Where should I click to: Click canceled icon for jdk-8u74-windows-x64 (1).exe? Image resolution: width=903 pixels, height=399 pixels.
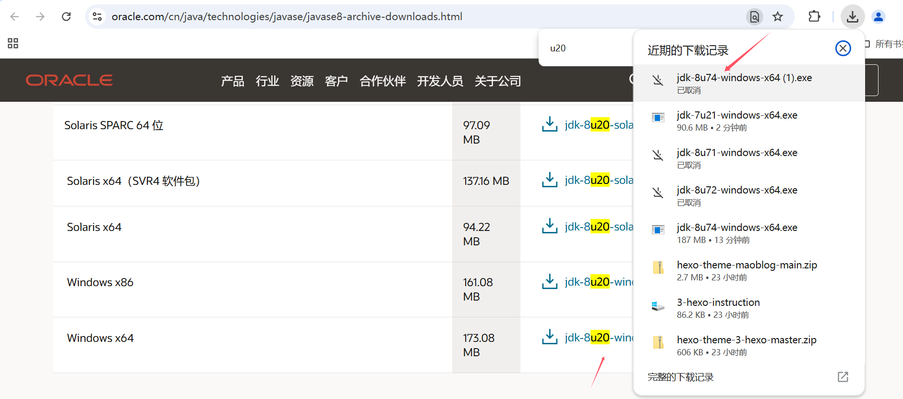click(x=658, y=80)
